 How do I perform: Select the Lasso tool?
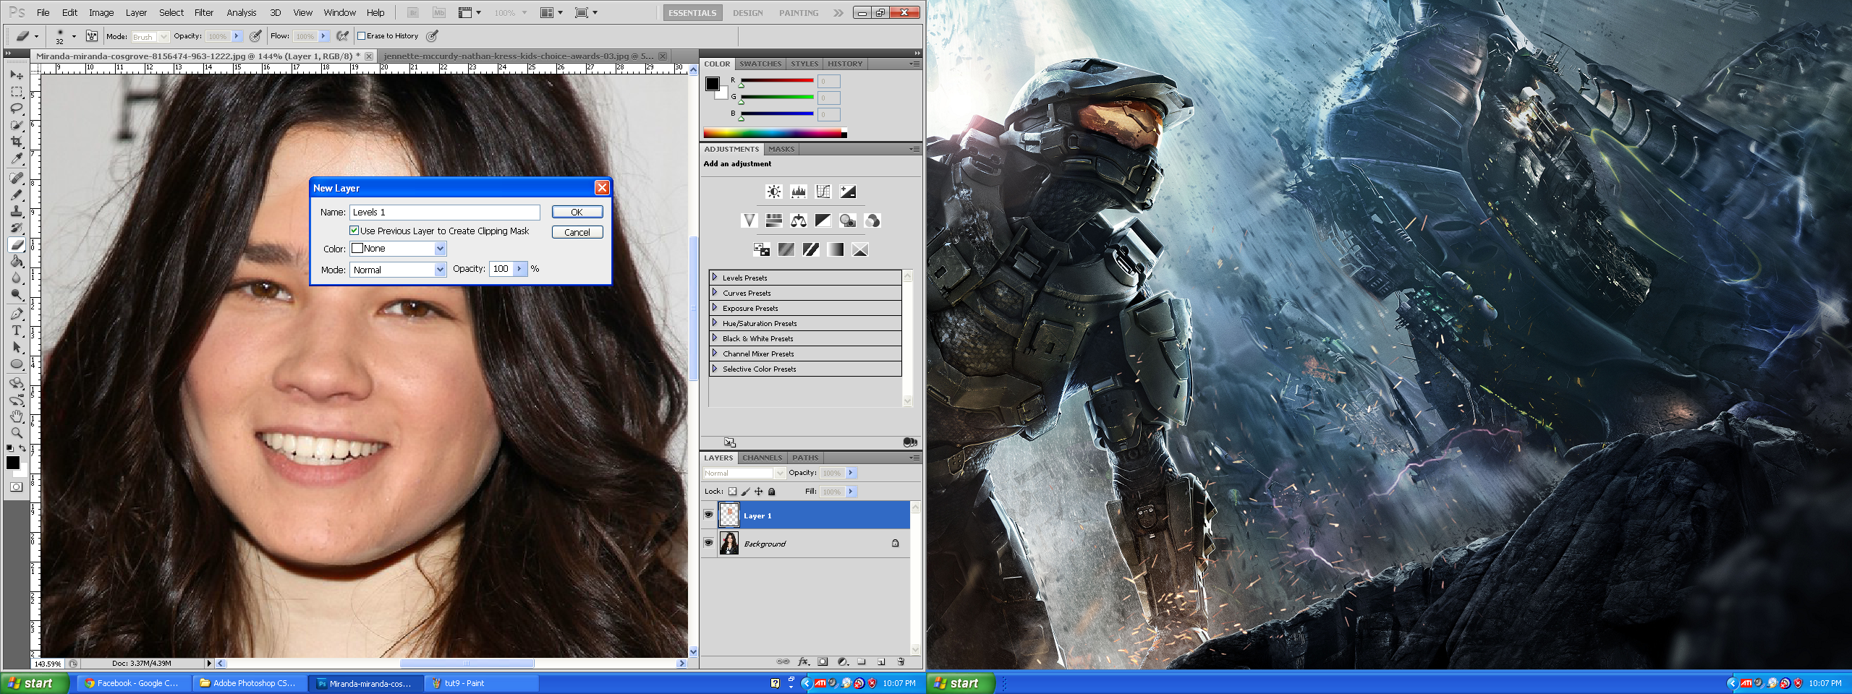(17, 108)
